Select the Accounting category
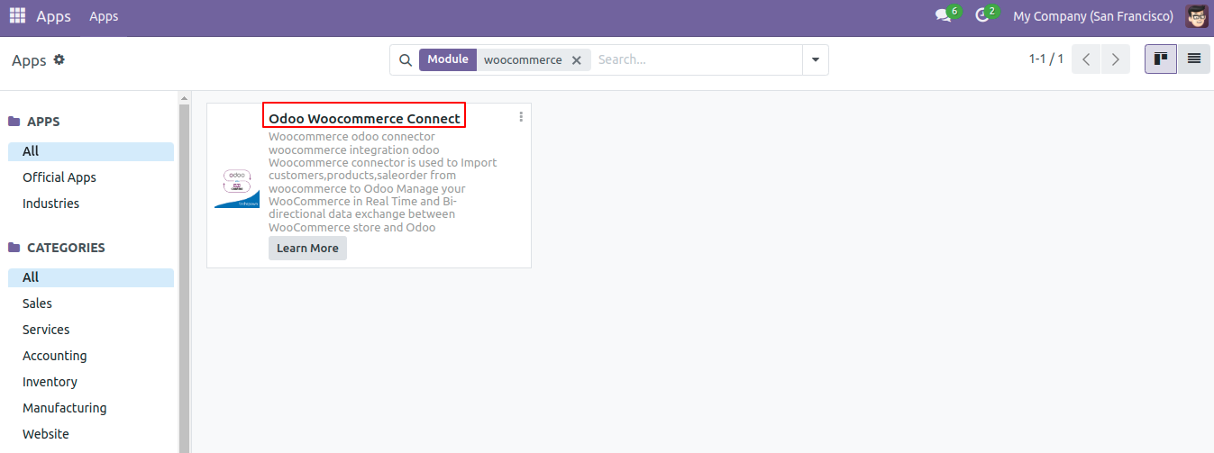 pos(55,356)
